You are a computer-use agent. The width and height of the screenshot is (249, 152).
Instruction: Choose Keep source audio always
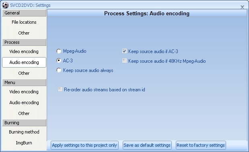(59, 70)
